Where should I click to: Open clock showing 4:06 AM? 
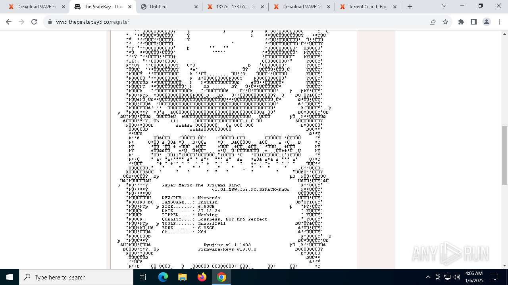click(473, 277)
